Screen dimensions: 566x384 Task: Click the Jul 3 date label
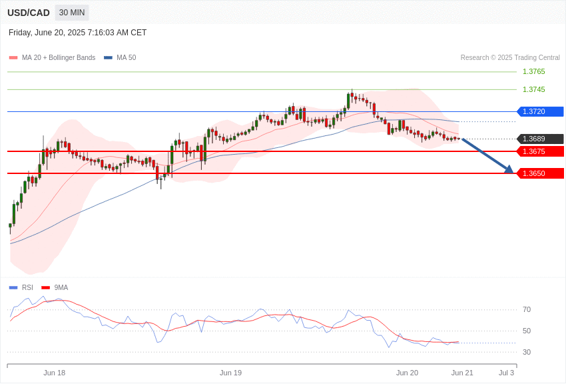(506, 373)
